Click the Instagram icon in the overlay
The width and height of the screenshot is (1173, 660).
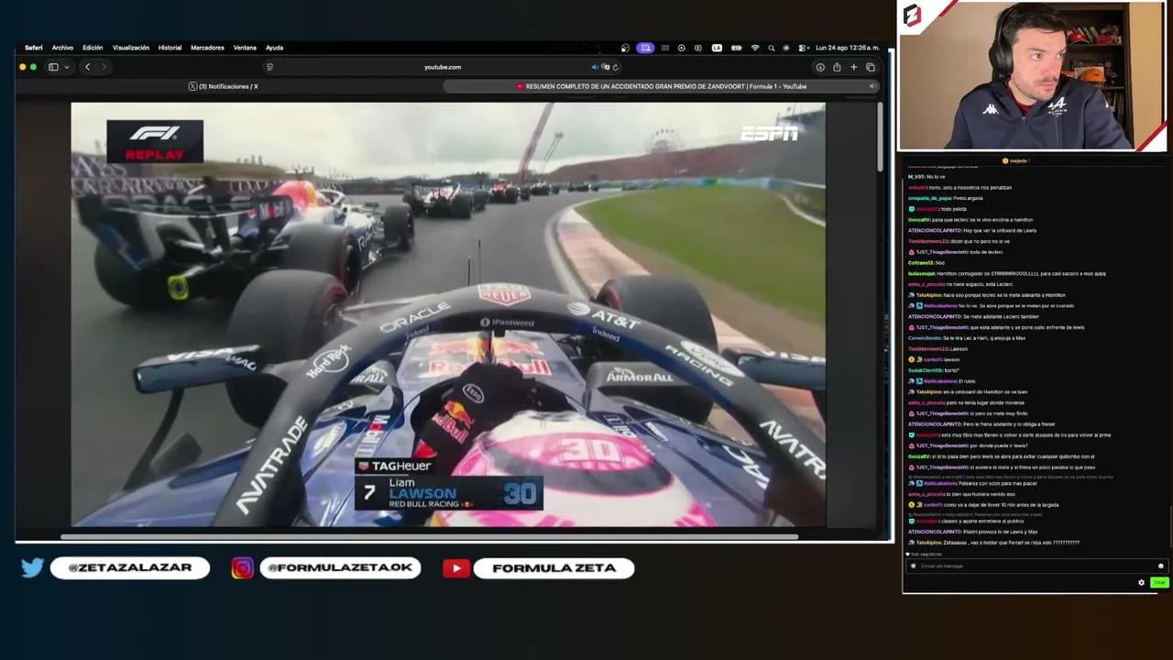(242, 568)
